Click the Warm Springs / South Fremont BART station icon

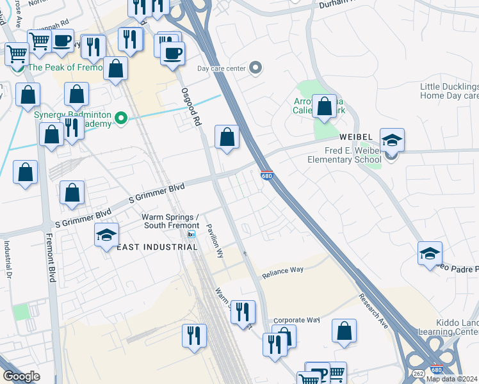point(191,234)
